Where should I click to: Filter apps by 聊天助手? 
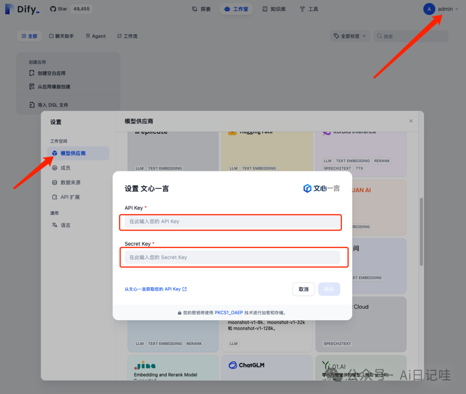pyautogui.click(x=61, y=36)
